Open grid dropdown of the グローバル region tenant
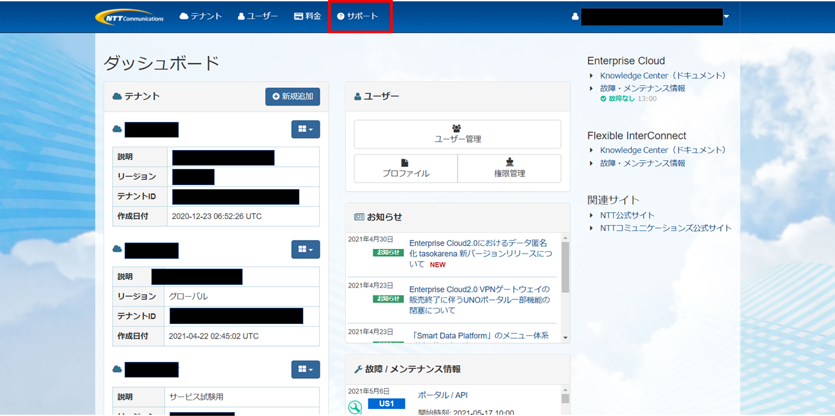835x416 pixels. [x=305, y=249]
